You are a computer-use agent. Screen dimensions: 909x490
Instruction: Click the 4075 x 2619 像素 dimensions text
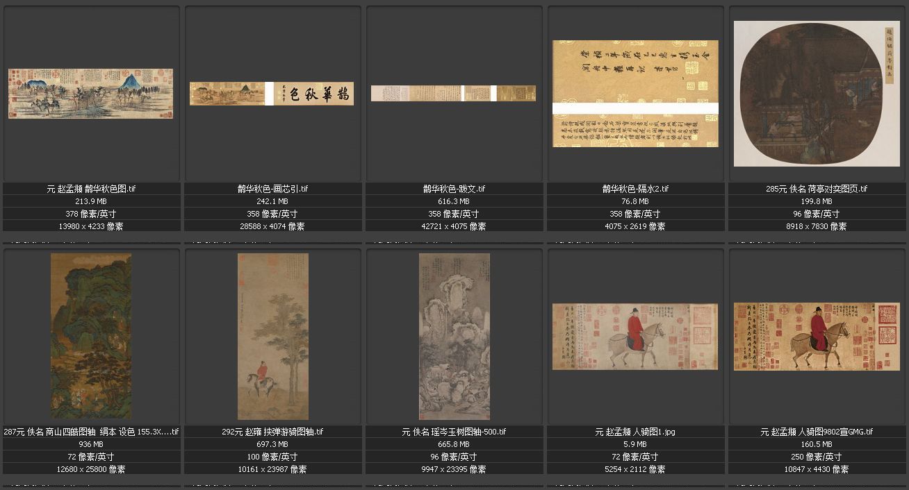[635, 226]
